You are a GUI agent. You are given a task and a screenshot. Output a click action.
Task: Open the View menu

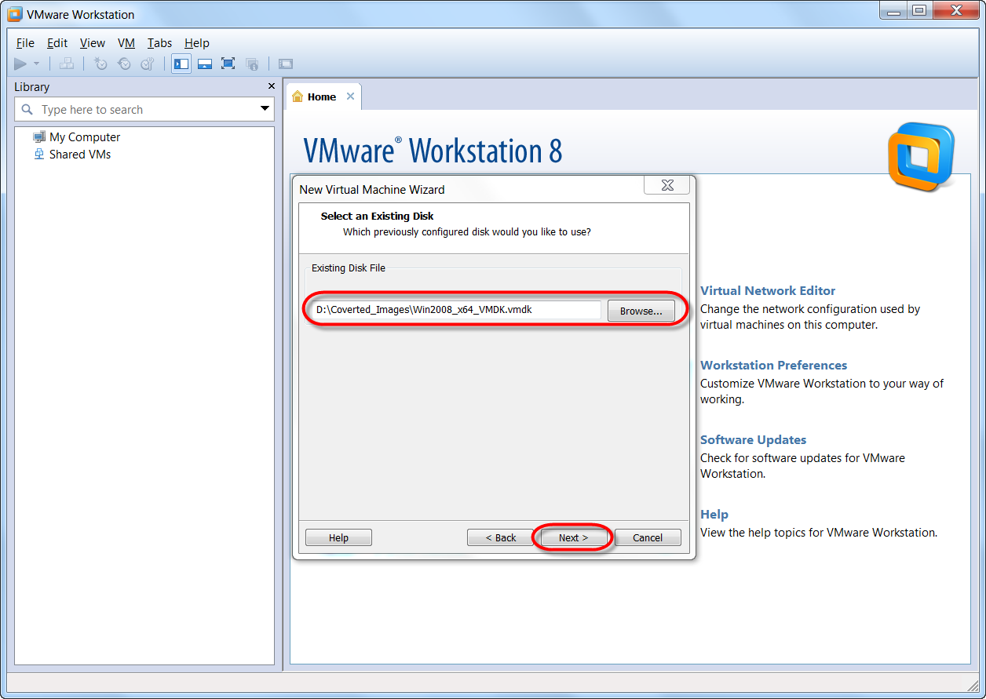click(93, 43)
